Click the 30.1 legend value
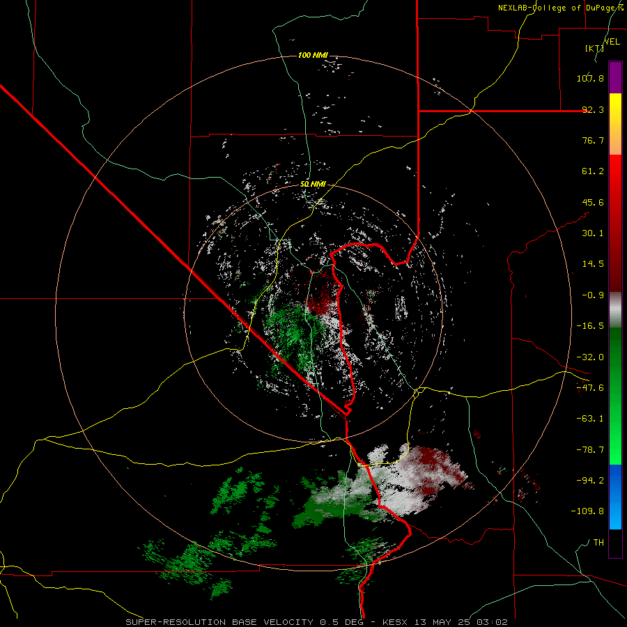 point(593,233)
